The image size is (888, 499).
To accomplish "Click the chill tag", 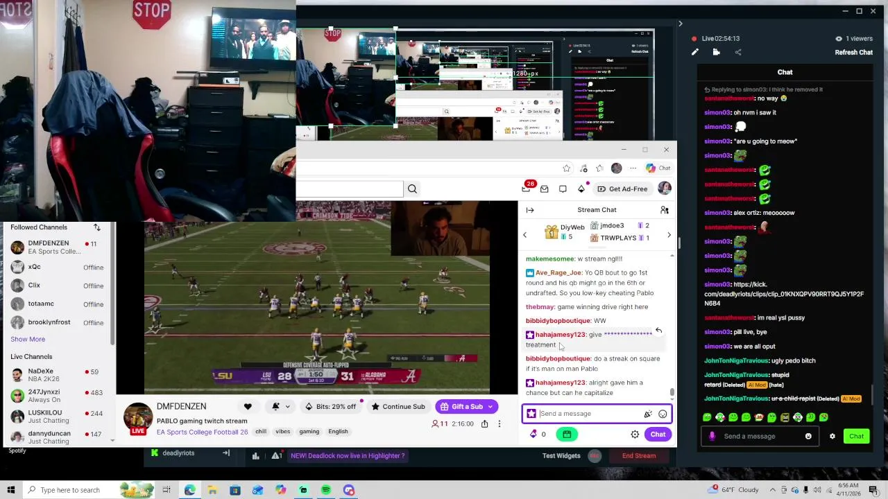I will [261, 431].
